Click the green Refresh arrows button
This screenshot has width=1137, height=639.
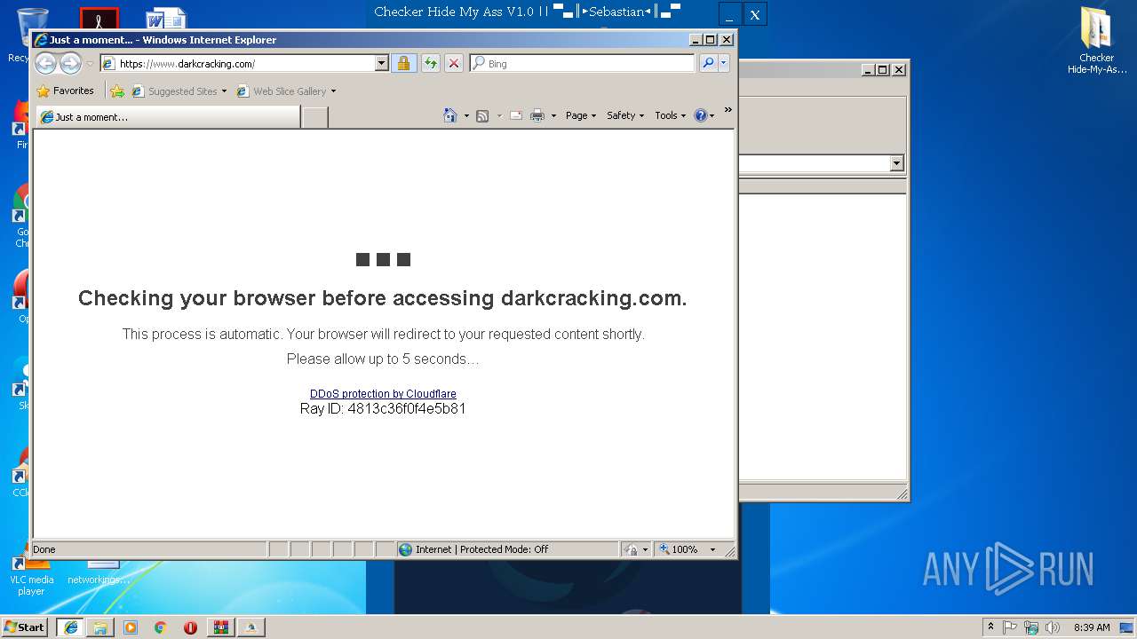[x=431, y=63]
